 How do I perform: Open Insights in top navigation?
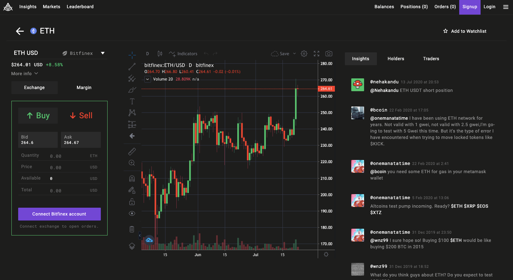click(28, 7)
